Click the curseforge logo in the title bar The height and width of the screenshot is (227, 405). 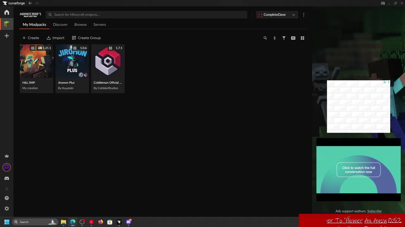14,3
